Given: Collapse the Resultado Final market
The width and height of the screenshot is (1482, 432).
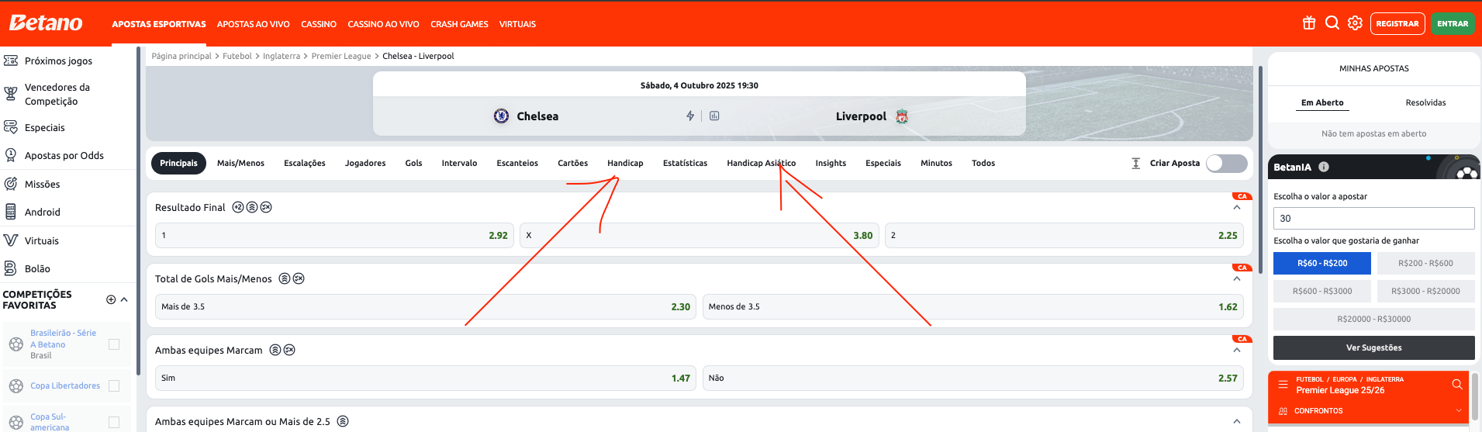Looking at the screenshot, I should coord(1237,208).
